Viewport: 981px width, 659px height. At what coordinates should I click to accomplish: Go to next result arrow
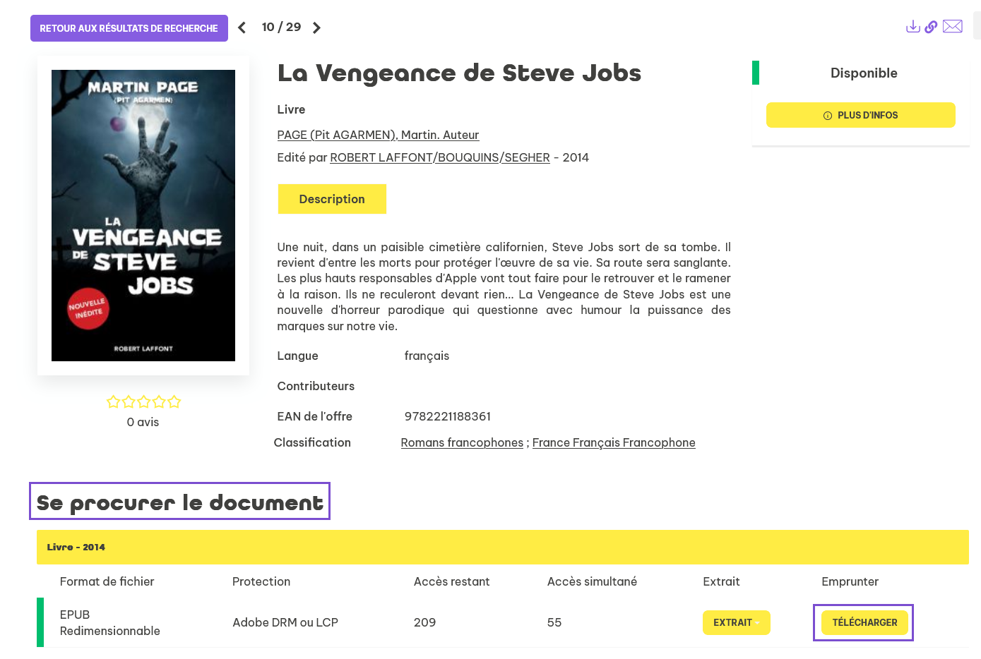pos(316,28)
